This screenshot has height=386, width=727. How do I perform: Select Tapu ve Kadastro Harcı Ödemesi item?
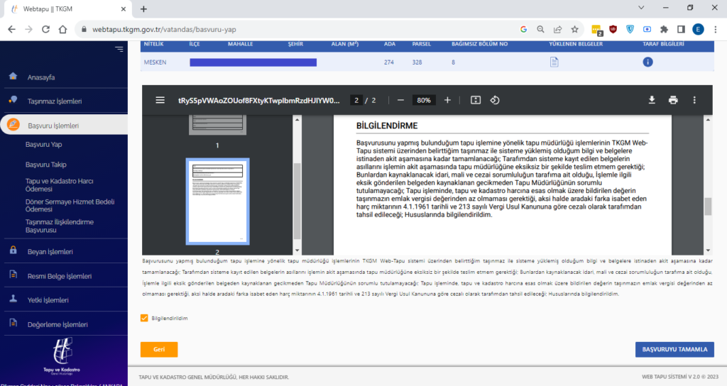click(60, 185)
